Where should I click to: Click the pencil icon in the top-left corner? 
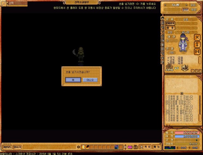[4, 3]
